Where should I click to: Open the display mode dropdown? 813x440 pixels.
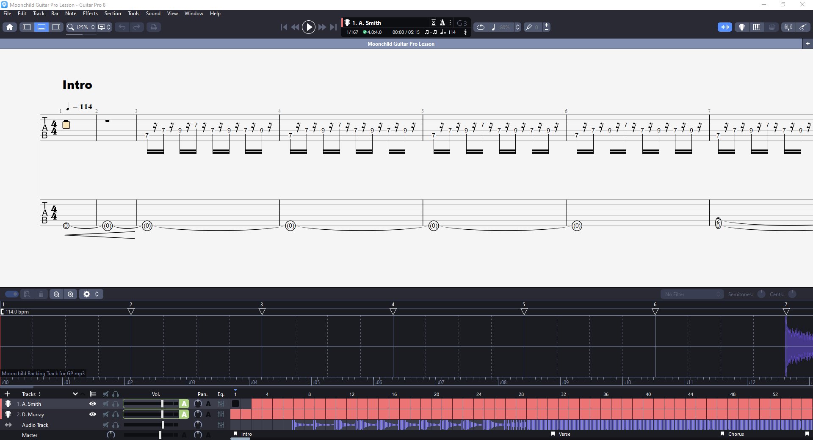104,27
